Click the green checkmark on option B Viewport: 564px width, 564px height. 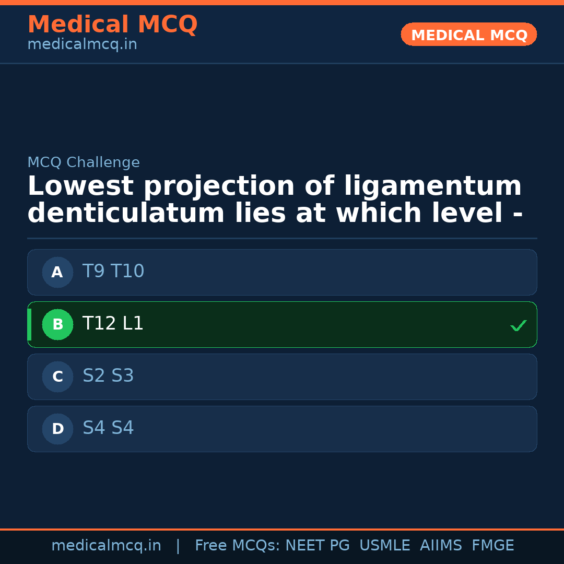pos(518,325)
